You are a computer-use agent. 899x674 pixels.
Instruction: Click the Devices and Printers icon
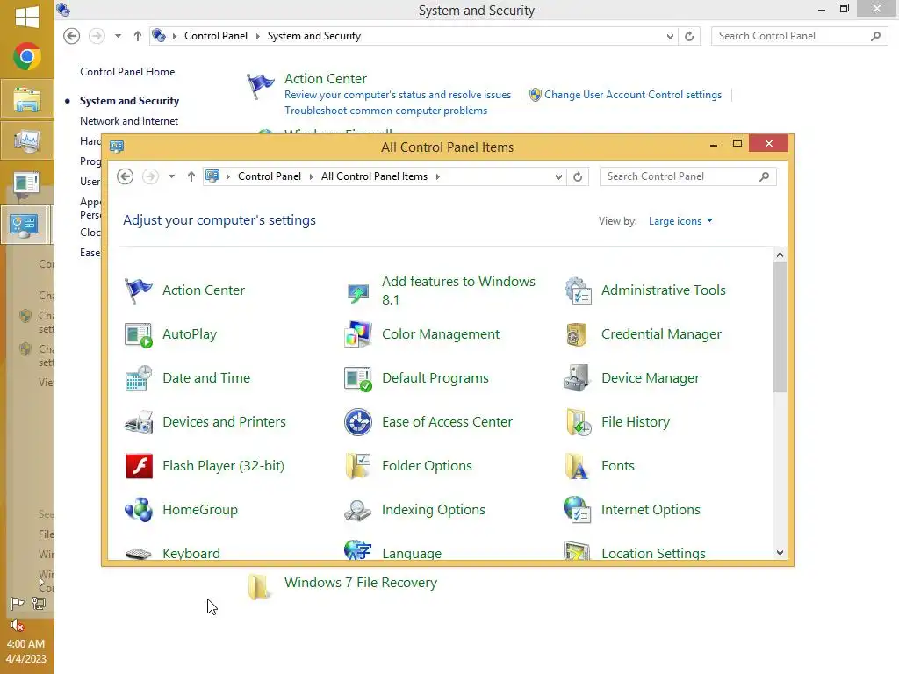click(138, 422)
